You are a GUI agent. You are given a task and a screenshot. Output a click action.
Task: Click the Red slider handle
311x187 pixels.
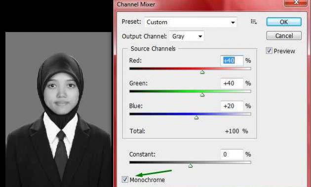pos(202,72)
